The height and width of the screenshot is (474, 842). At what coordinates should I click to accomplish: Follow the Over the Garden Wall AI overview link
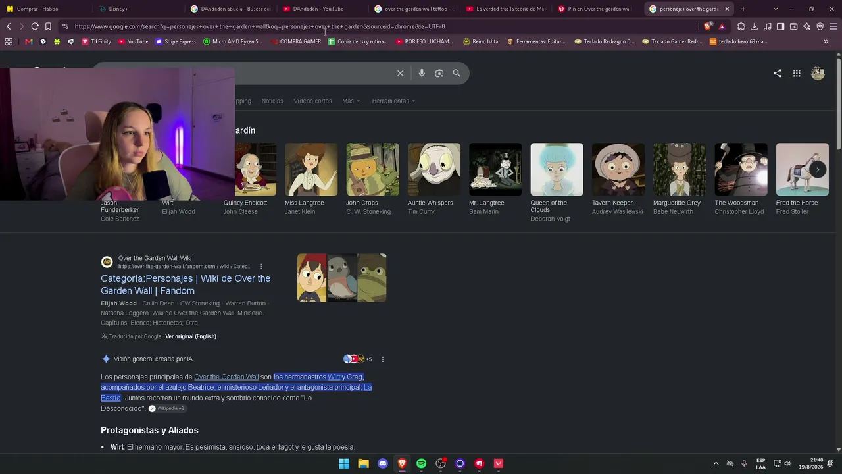click(226, 377)
